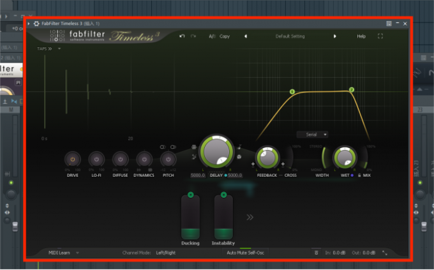Click the green drag handle above Ducking
This screenshot has width=434, height=270.
(190, 195)
